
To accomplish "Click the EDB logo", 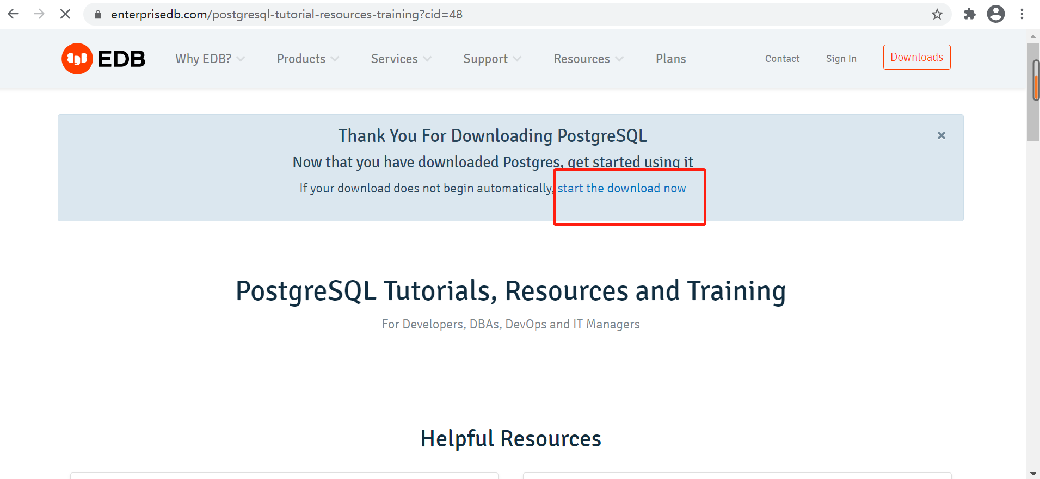I will [103, 59].
